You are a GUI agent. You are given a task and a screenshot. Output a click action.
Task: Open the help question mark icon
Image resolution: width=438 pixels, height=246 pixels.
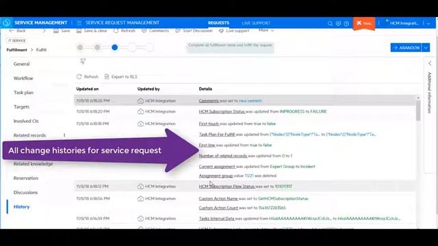[346, 23]
